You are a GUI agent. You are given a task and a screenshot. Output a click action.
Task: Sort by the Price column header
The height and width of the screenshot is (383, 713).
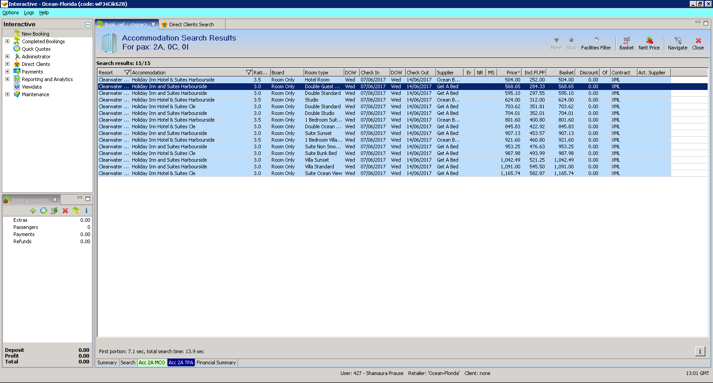coord(509,73)
